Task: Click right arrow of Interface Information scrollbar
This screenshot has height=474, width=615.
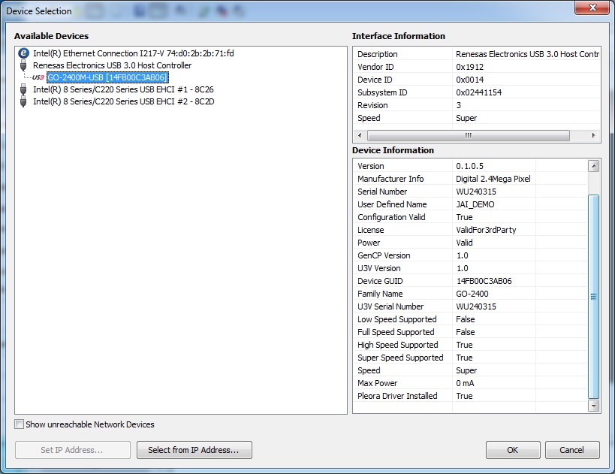Action: click(593, 135)
